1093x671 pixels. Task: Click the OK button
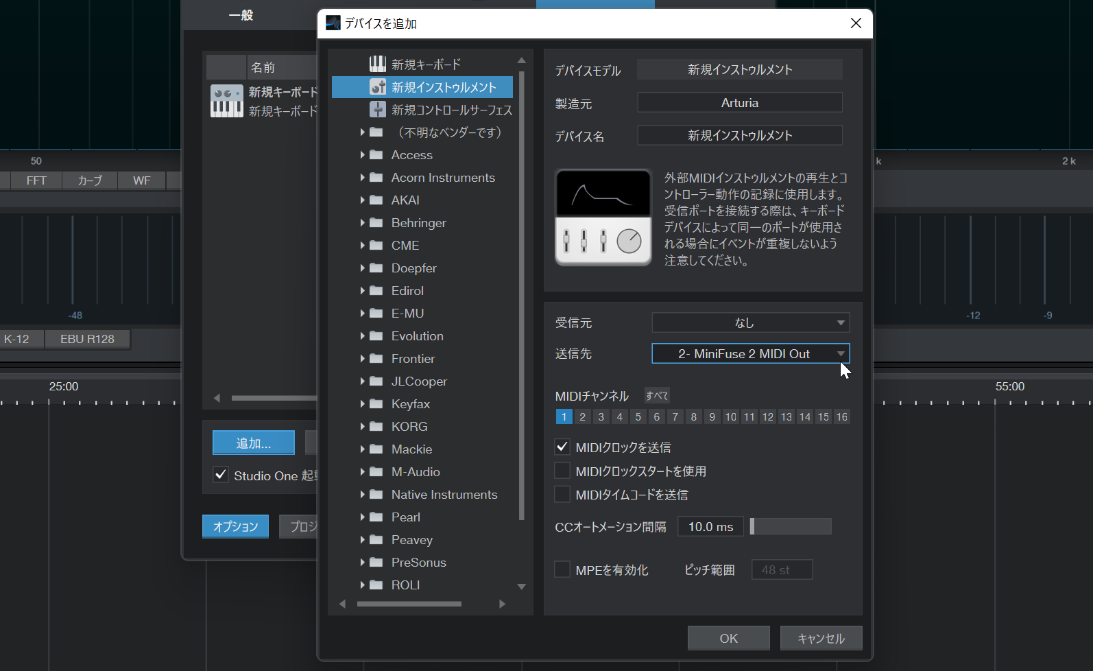(x=729, y=638)
